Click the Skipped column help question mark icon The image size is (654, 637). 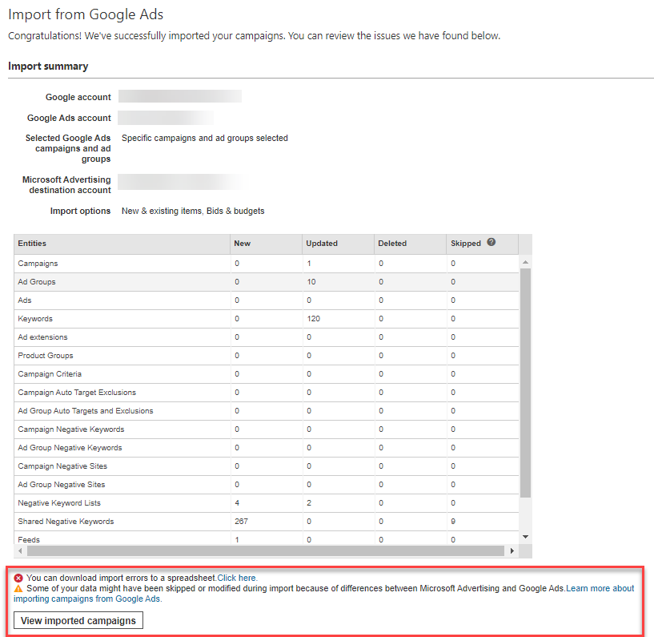pos(491,243)
